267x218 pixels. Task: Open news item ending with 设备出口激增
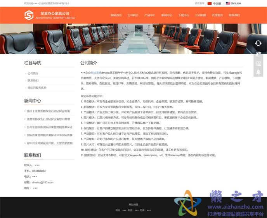coord(49,119)
